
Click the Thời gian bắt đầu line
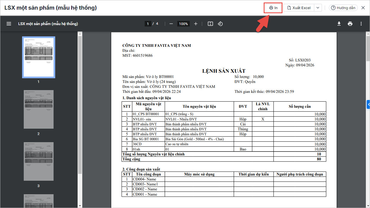[152, 91]
